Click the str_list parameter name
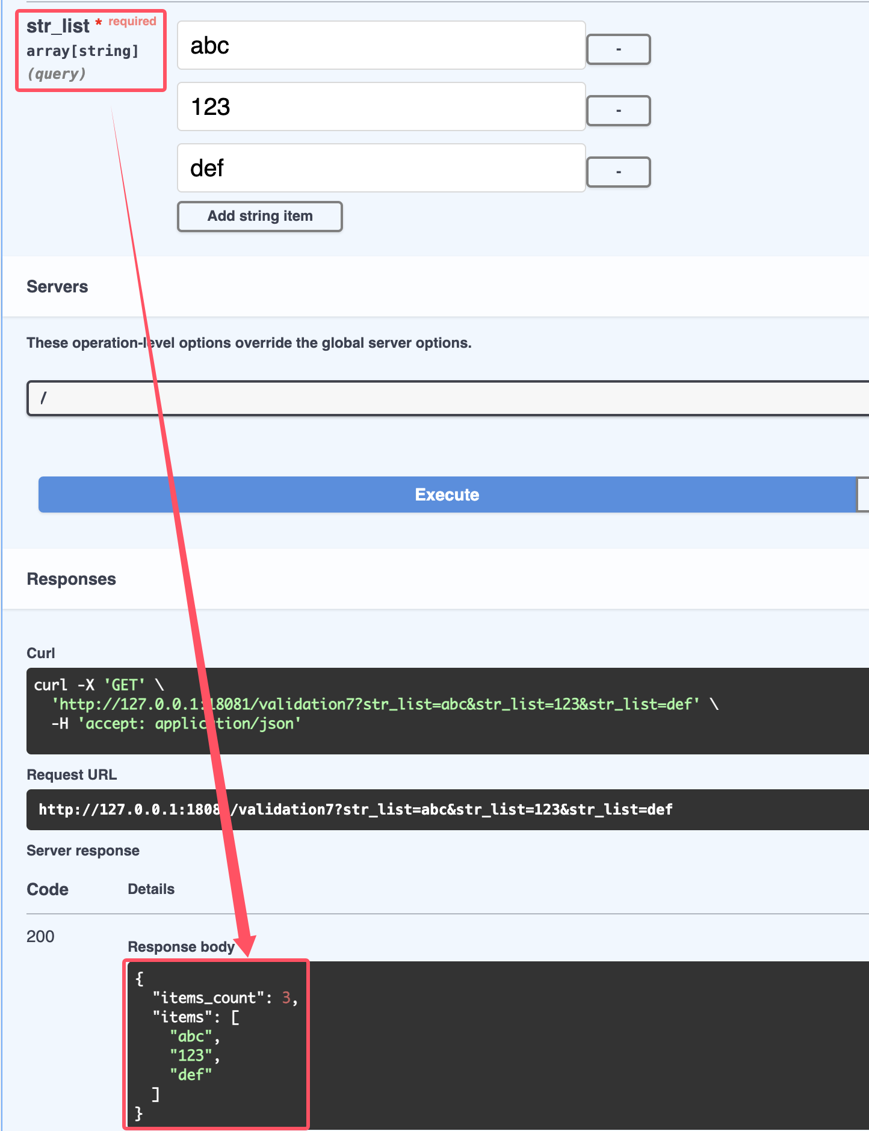The height and width of the screenshot is (1131, 869). [x=58, y=26]
